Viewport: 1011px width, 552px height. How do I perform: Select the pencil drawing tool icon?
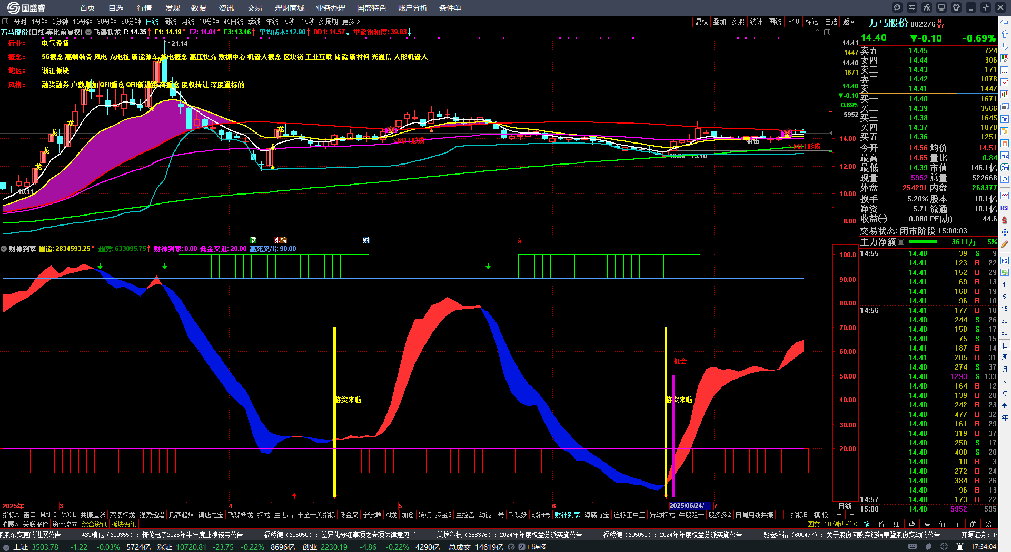pos(1005,244)
